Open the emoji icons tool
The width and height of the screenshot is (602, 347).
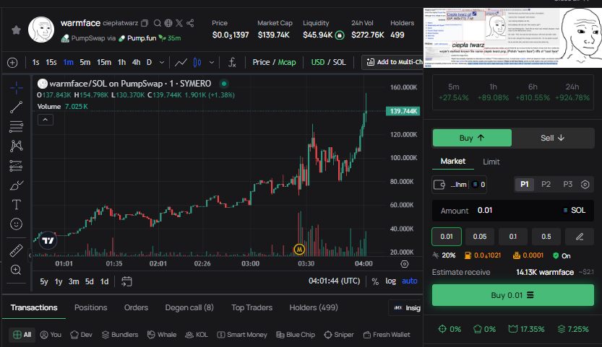coord(16,224)
